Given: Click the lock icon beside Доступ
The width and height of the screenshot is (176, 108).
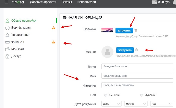Looking at the screenshot, I should point(7,56).
